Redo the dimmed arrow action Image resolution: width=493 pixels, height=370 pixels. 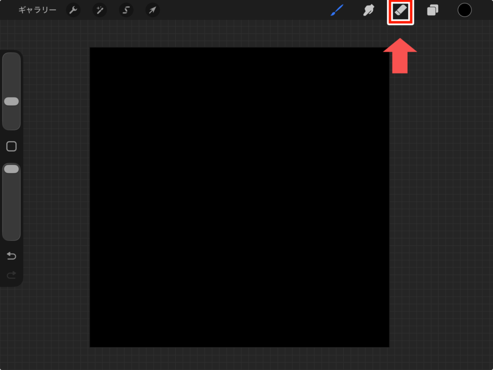(x=12, y=275)
